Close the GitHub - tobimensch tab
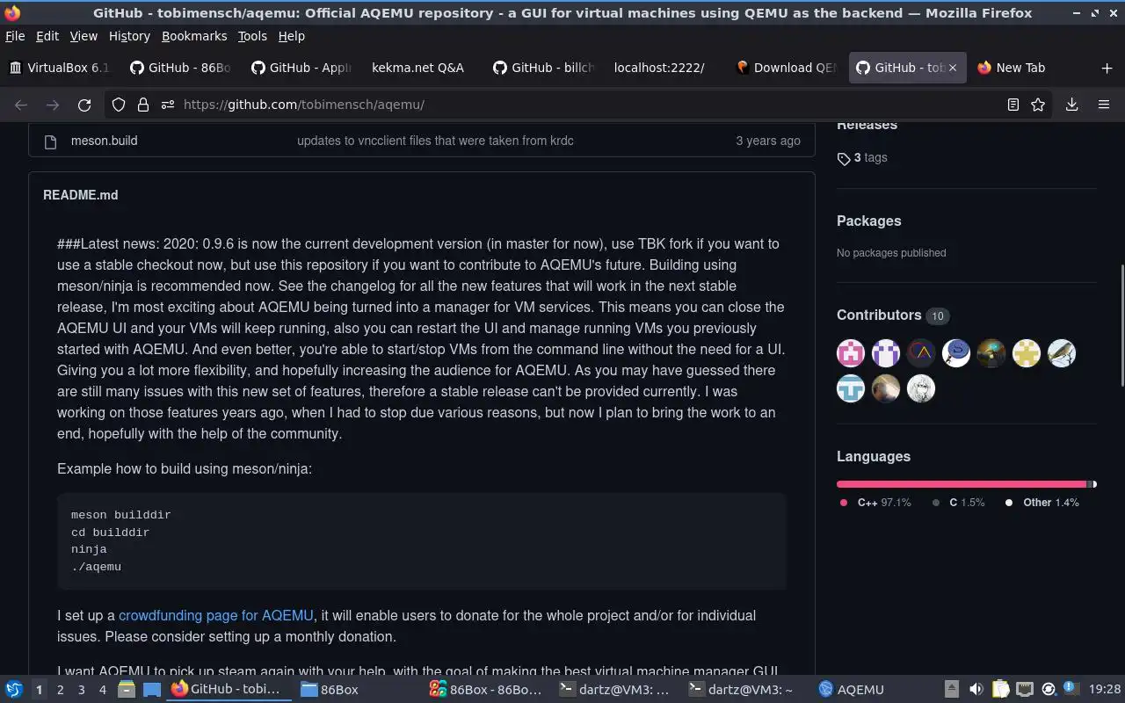The image size is (1125, 703). (x=952, y=68)
